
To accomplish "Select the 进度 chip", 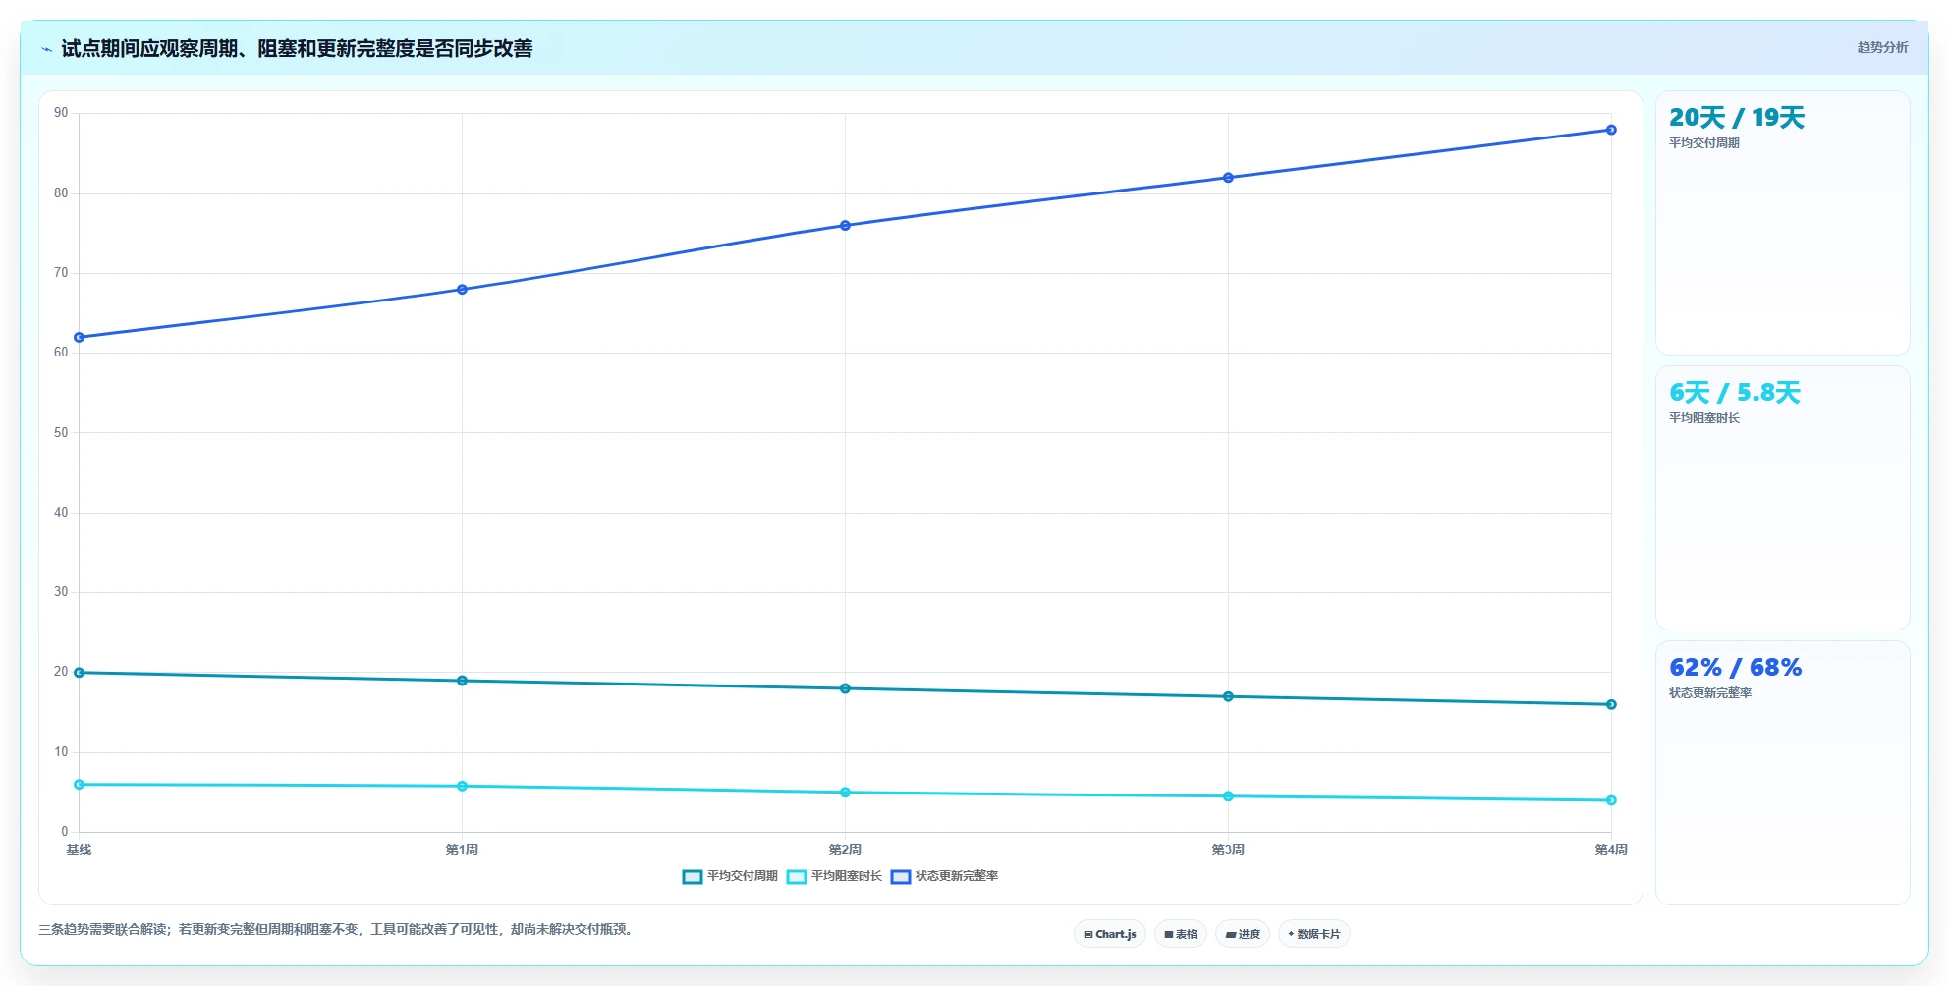I will pyautogui.click(x=1243, y=934).
